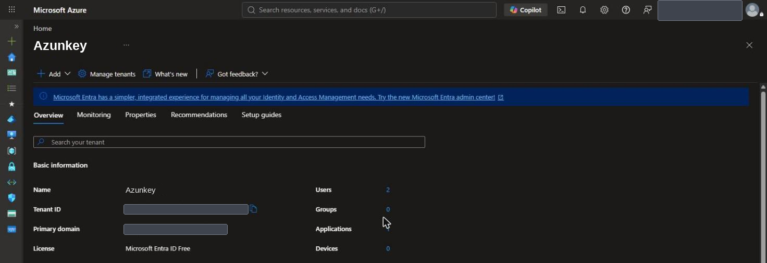Click the vertical scrollbar on the right
The image size is (767, 263).
click(x=763, y=177)
